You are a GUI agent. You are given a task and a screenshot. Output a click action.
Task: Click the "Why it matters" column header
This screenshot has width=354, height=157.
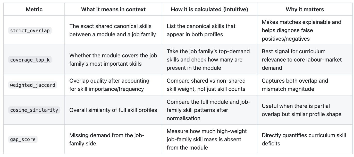point(305,10)
